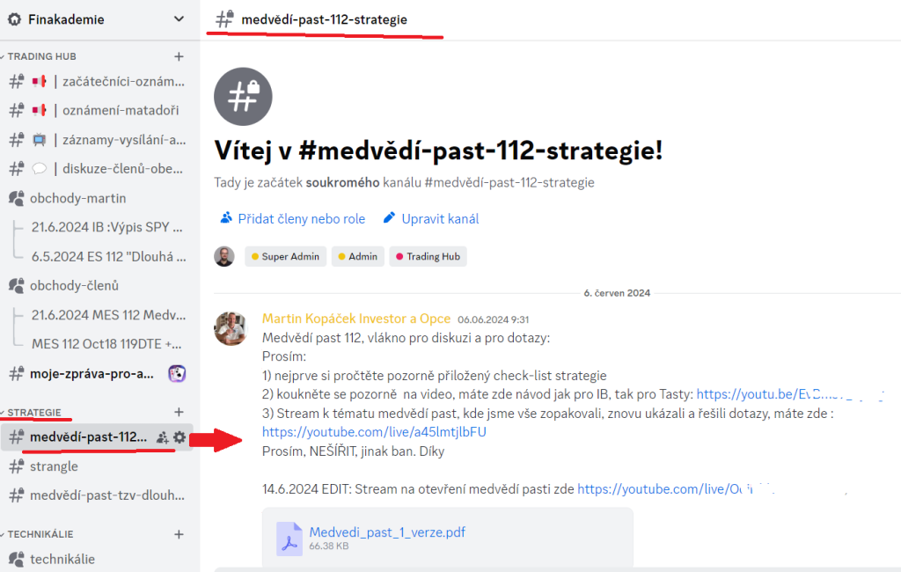The height and width of the screenshot is (572, 901).
Task: Add channel with plus in TRADING HUB
Action: point(179,56)
